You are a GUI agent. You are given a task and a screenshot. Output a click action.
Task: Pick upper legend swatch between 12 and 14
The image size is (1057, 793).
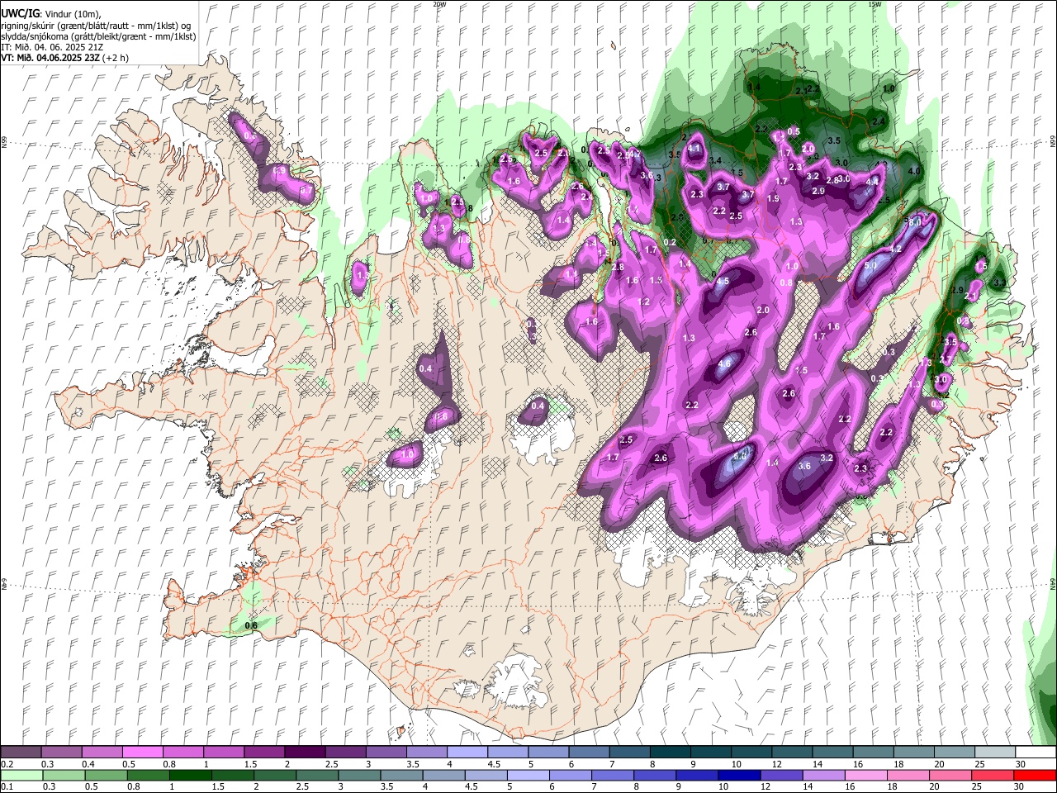792,753
